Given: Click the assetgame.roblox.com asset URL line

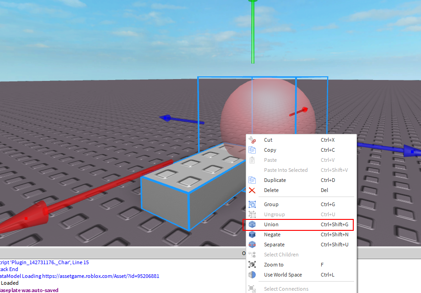Looking at the screenshot, I should click(80, 276).
